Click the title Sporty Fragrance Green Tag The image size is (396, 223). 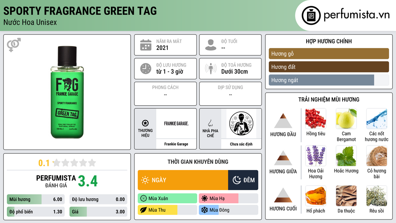click(x=80, y=11)
